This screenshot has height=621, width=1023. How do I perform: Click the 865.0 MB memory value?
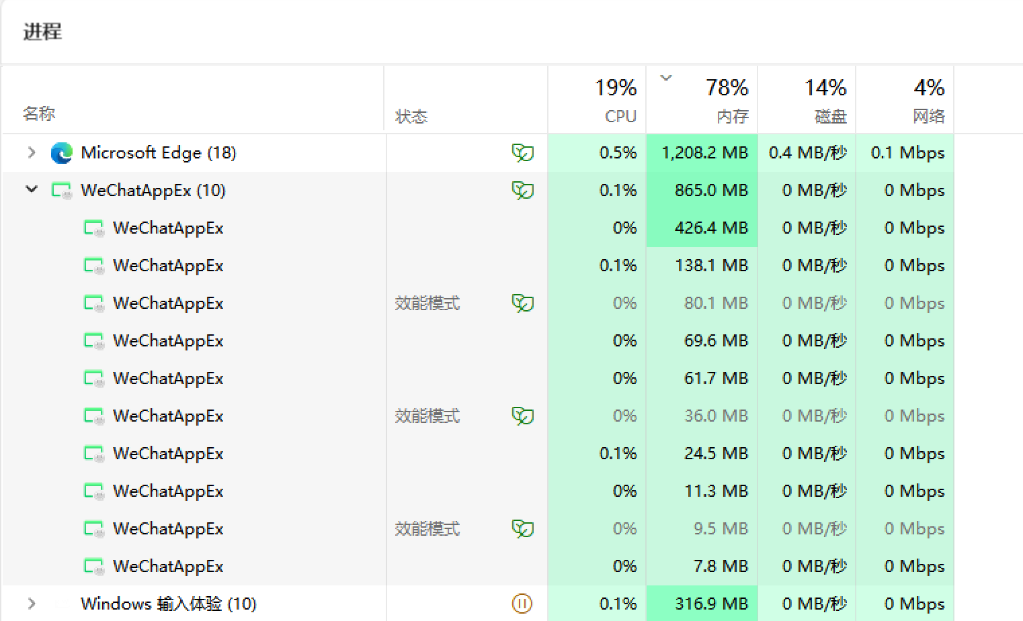[711, 191]
